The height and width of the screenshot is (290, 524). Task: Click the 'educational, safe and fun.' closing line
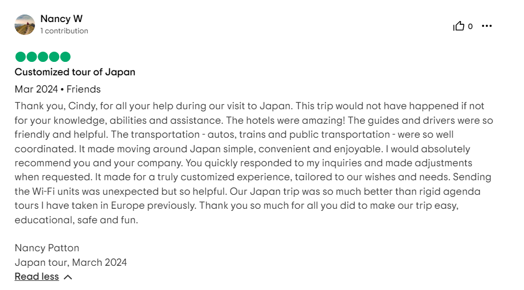point(76,220)
